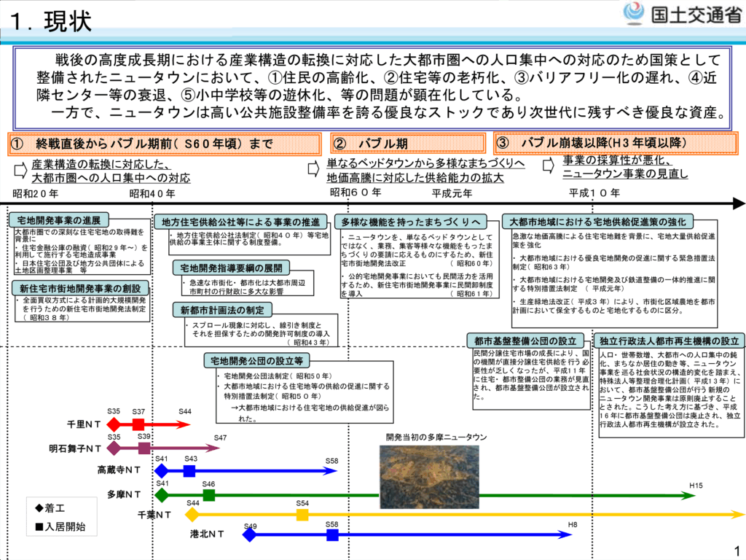Click the hollow arrow before 産業構造の転換に対応した

pos(20,171)
